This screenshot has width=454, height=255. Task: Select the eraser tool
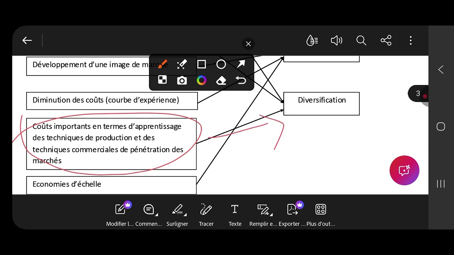(x=221, y=81)
